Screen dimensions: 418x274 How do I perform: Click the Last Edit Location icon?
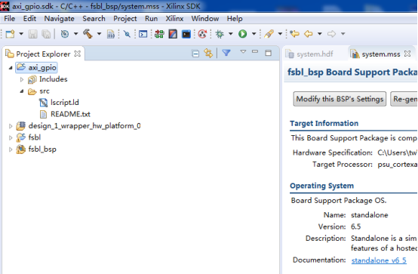click(x=294, y=34)
